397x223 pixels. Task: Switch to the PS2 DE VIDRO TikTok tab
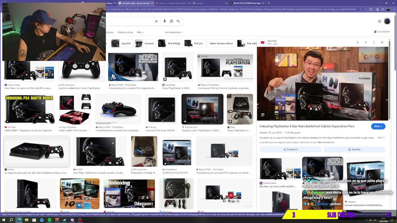[247, 3]
